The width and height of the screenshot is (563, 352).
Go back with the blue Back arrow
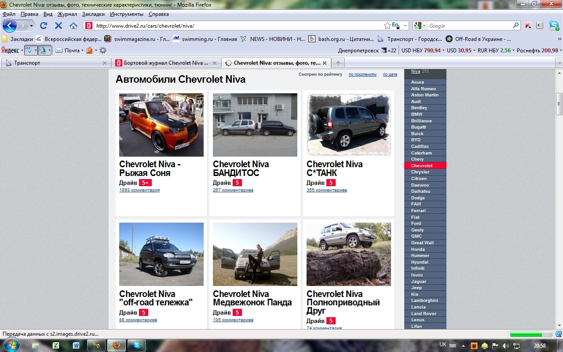pyautogui.click(x=10, y=26)
